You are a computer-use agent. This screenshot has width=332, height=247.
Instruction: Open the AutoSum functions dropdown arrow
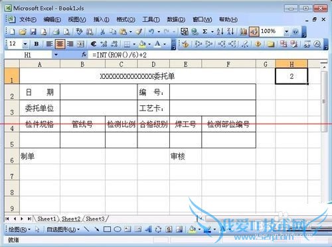coord(212,32)
